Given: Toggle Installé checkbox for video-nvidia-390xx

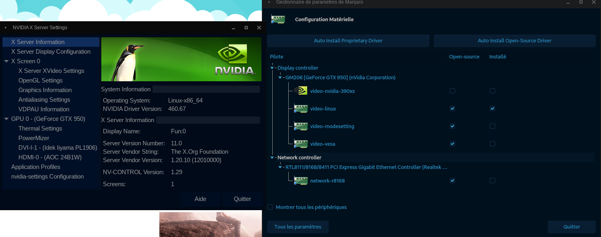Looking at the screenshot, I should 492,91.
